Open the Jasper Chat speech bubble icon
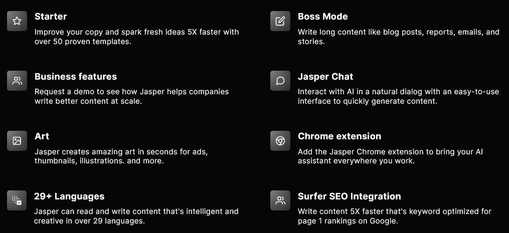The width and height of the screenshot is (509, 233). tap(280, 81)
